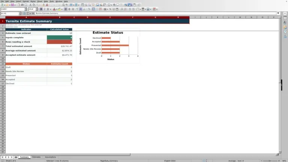288x162 pixels.
Task: Click the Function Wizard icon
Action: point(24,13)
